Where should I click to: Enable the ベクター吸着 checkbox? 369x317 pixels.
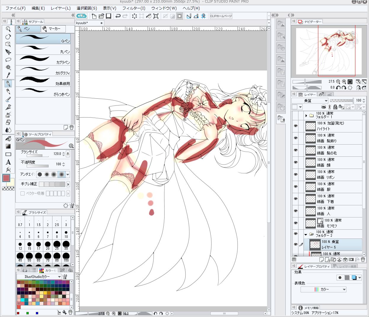click(x=23, y=193)
